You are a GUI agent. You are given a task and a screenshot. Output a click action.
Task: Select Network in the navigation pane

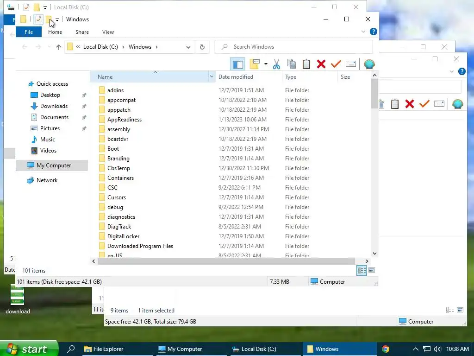click(x=47, y=180)
